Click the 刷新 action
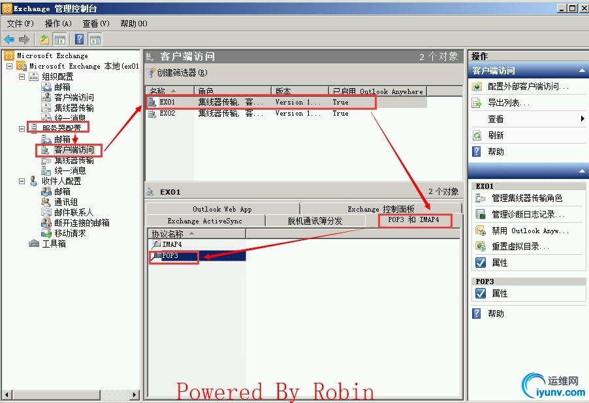The height and width of the screenshot is (403, 589). click(496, 135)
